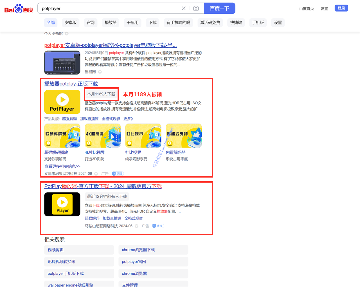The height and width of the screenshot is (287, 360).
Task: Click the Baidu logo
Action: pos(19,8)
